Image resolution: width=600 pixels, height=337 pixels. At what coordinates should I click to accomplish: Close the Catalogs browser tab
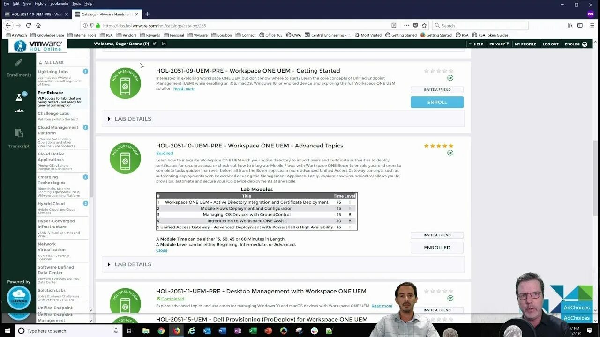137,14
